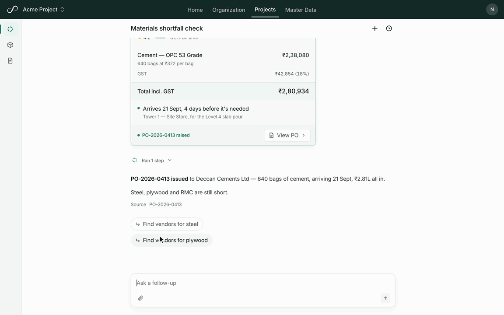Click the Total incl. GST label
504x315 pixels.
coord(156,91)
